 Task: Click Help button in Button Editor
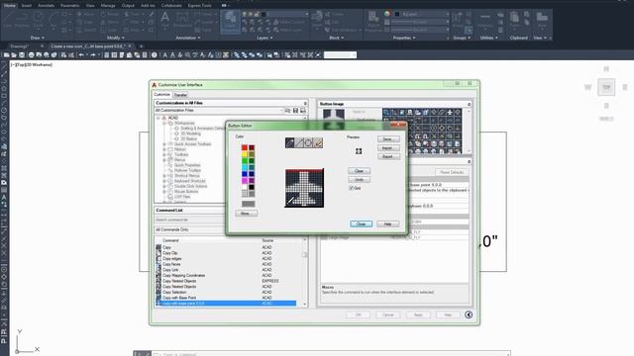point(387,224)
